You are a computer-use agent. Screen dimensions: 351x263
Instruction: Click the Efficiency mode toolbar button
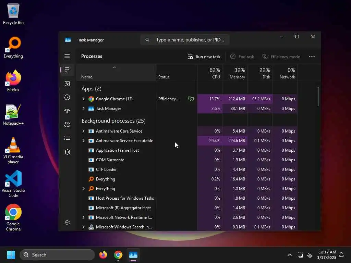[x=281, y=57]
